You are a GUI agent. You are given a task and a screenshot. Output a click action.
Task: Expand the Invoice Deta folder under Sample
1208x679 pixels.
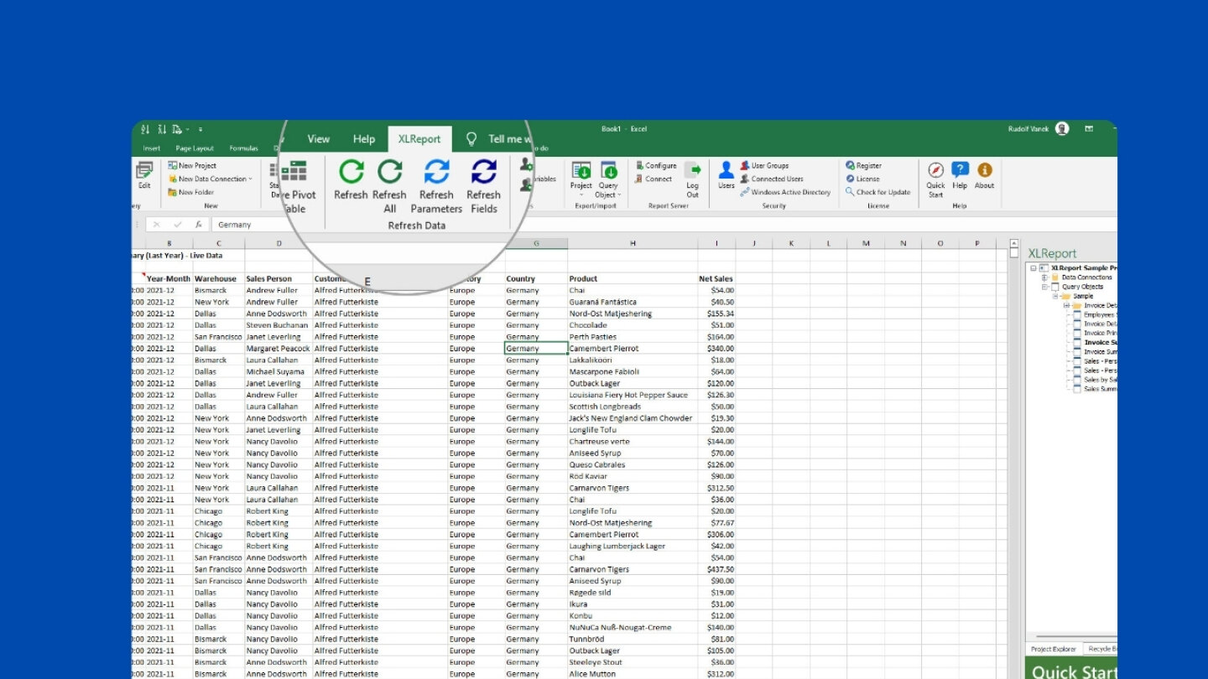tap(1067, 305)
